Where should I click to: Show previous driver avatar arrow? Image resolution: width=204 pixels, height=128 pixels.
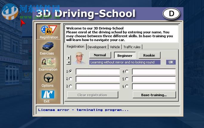click(x=68, y=62)
